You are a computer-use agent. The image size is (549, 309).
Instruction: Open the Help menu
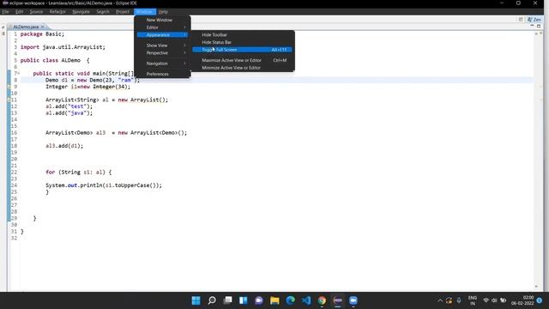[x=163, y=11]
